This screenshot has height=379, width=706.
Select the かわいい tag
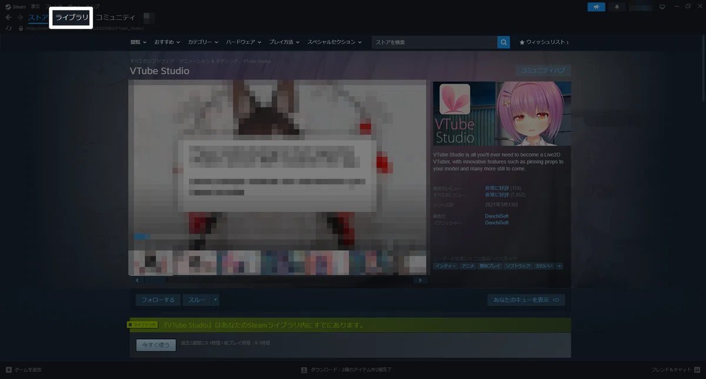point(544,266)
